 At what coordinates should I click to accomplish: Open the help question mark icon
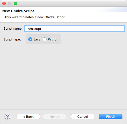click(x=7, y=117)
